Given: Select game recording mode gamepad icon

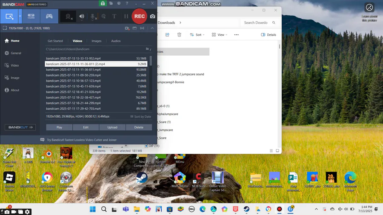Looking at the screenshot, I should 49,16.
